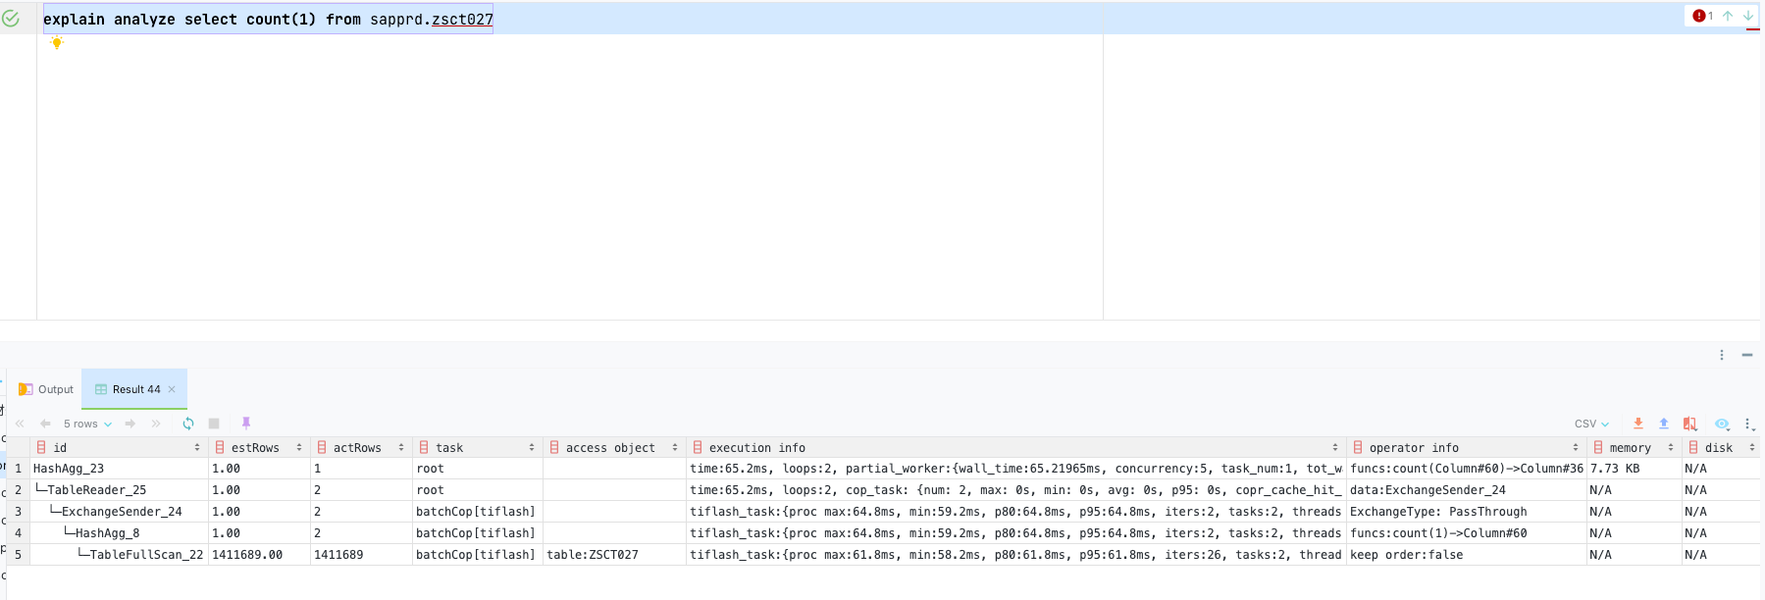Viewport: 1765px width, 600px height.
Task: Click the execution info column header
Action: pos(757,447)
